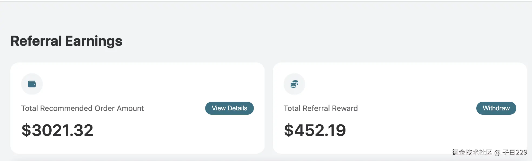Image resolution: width=532 pixels, height=161 pixels.
Task: Click the word "Referral" in the page title
Action: (36, 41)
